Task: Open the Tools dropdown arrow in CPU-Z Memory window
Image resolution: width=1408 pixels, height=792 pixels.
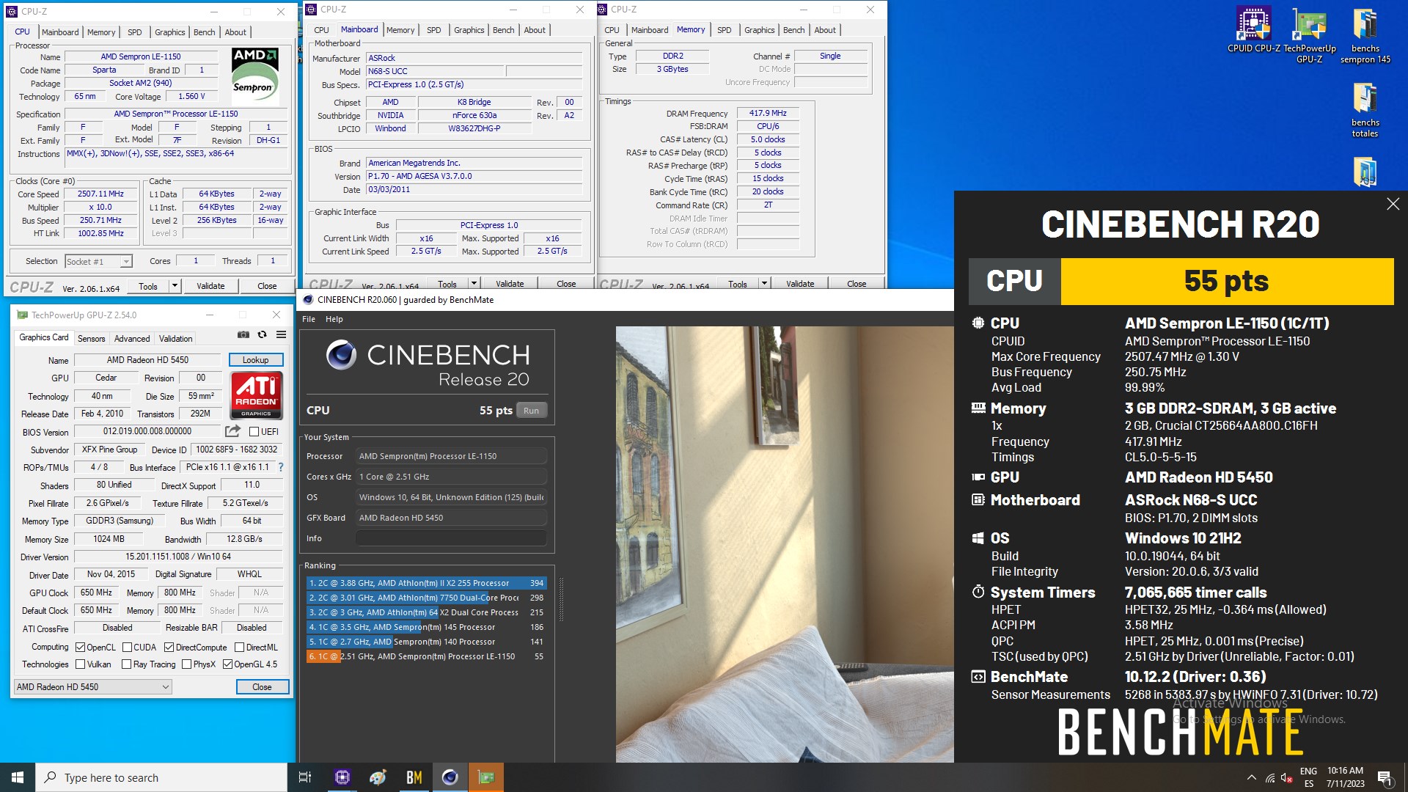Action: pos(764,284)
